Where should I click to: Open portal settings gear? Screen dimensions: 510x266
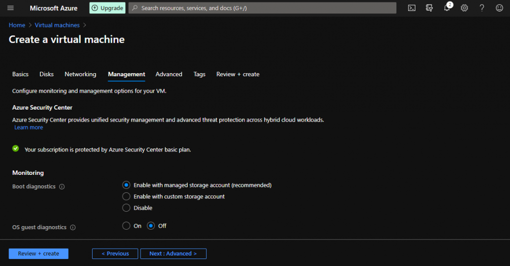(x=464, y=8)
